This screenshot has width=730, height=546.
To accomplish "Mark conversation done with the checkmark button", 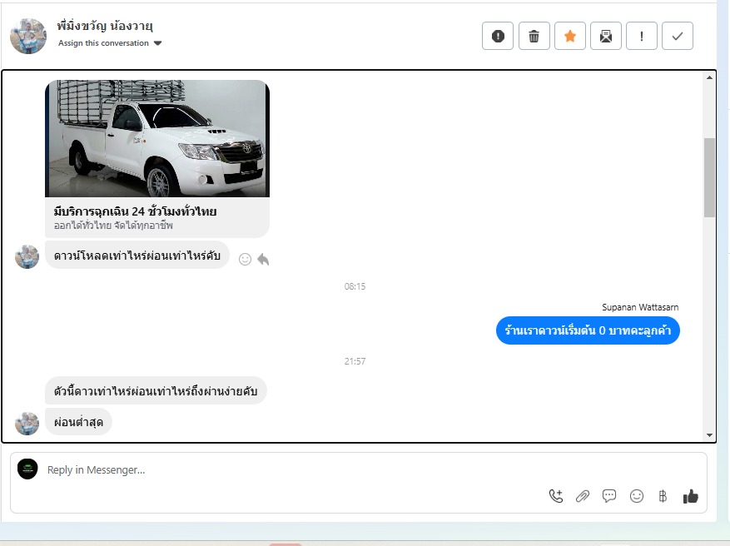I will click(x=678, y=36).
